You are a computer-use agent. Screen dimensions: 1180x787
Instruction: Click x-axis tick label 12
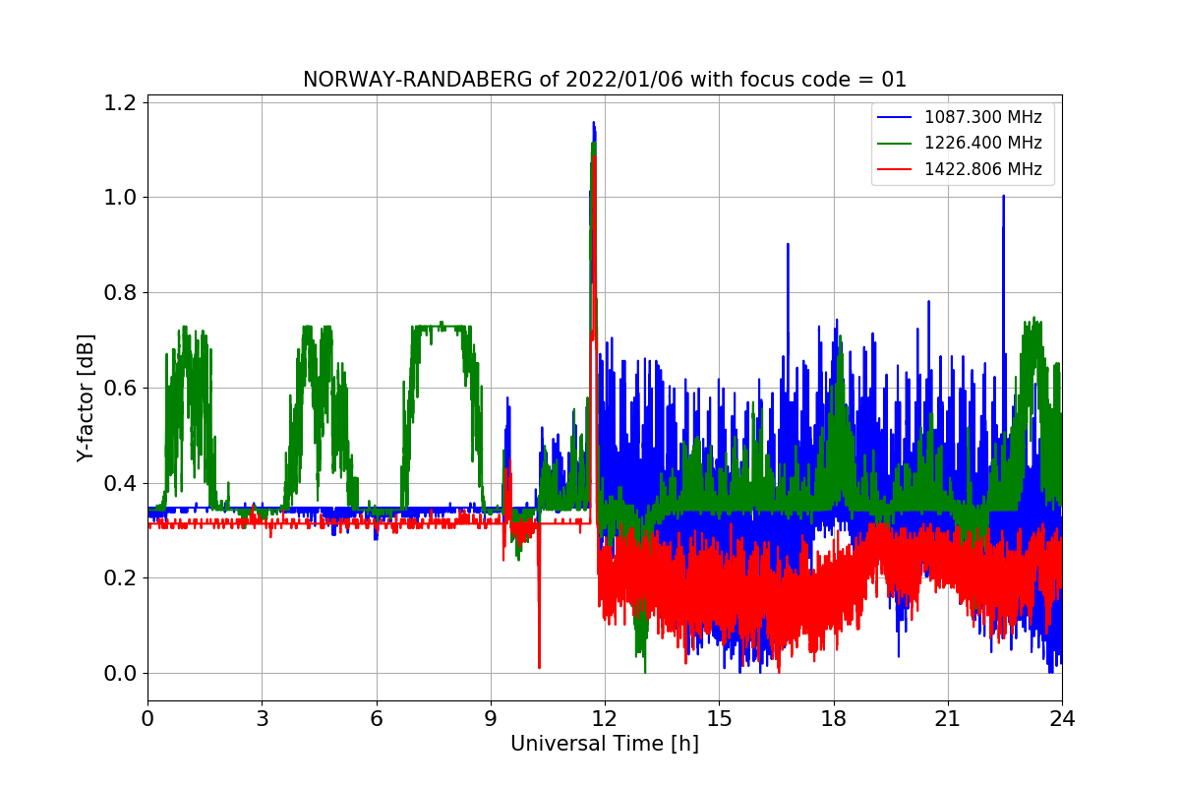[x=605, y=718]
